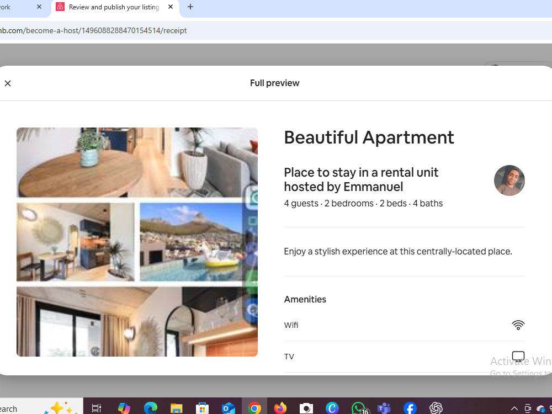552x414 pixels.
Task: Open Facebook from the taskbar
Action: (410, 408)
